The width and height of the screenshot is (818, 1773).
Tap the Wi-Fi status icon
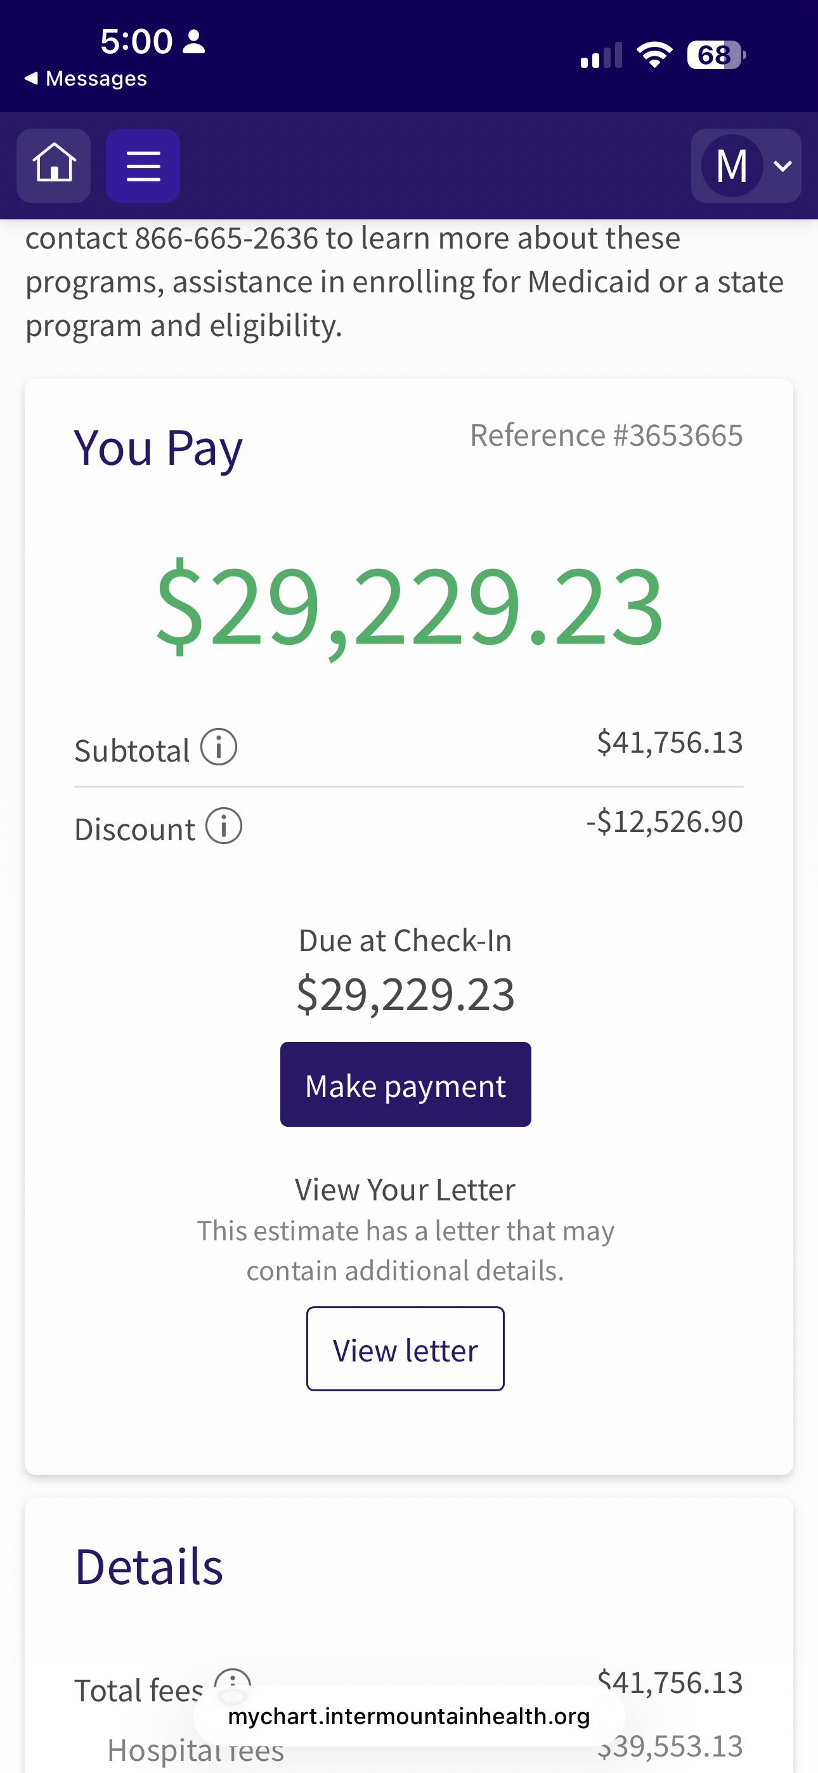[x=654, y=55]
